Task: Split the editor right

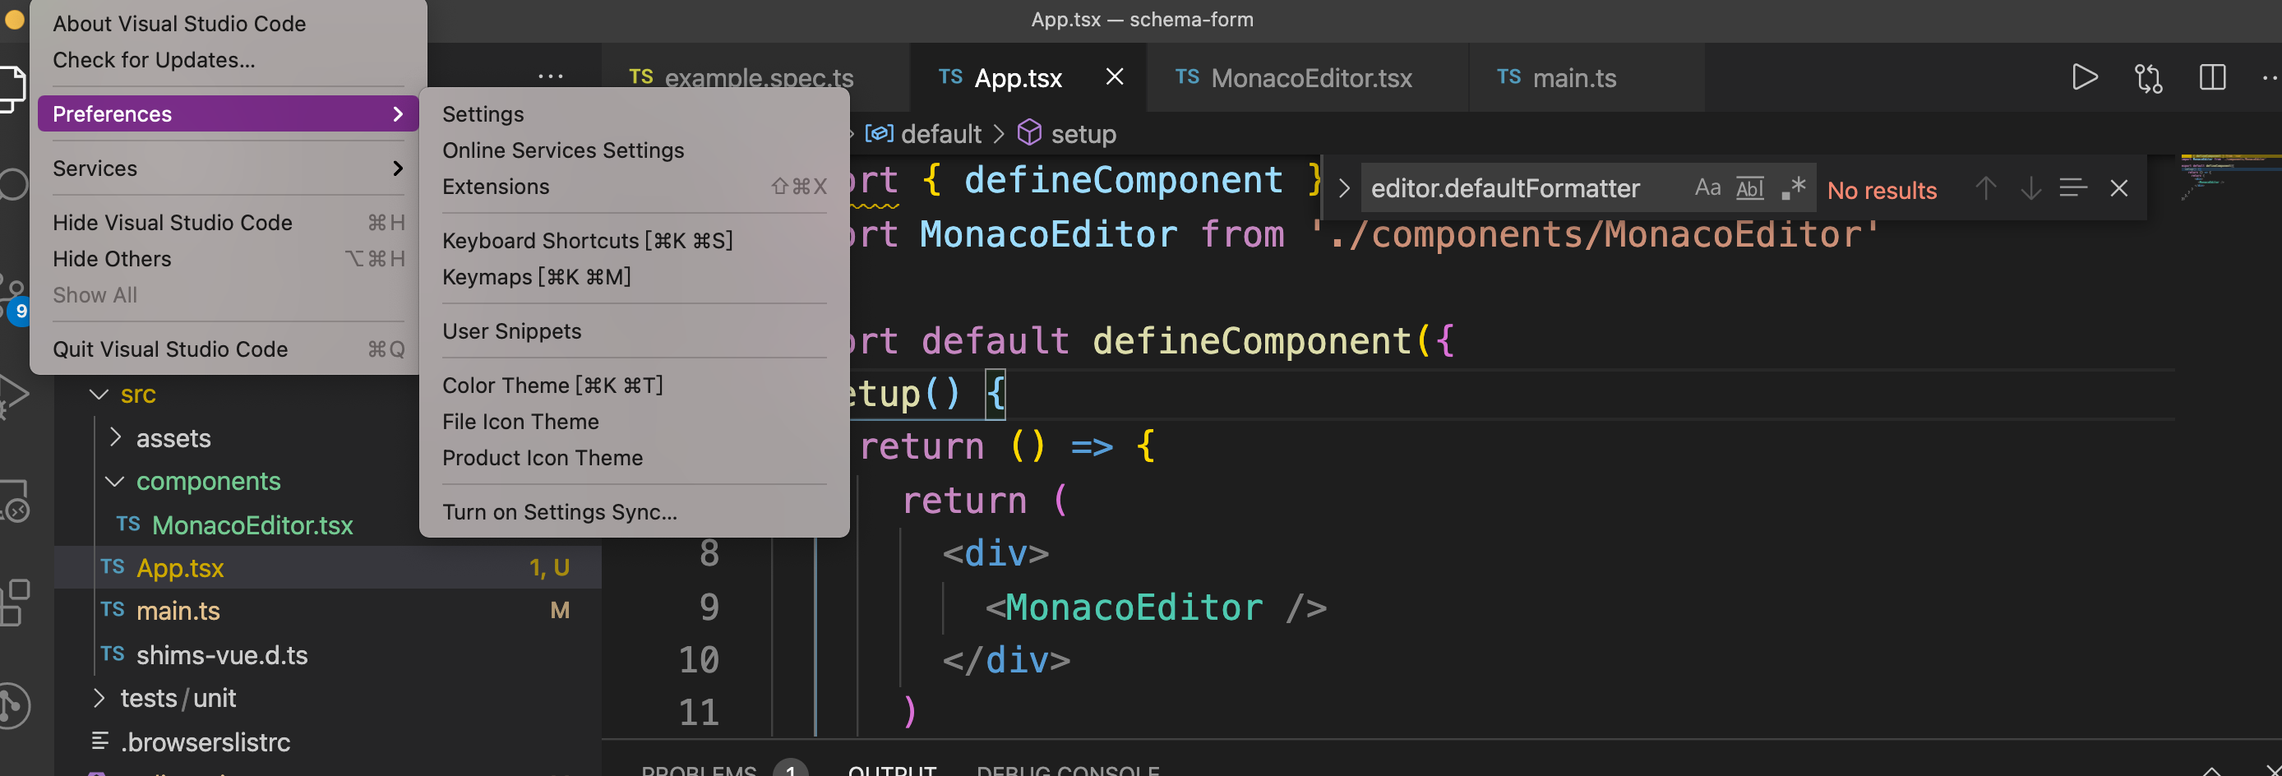Action: 2212,78
